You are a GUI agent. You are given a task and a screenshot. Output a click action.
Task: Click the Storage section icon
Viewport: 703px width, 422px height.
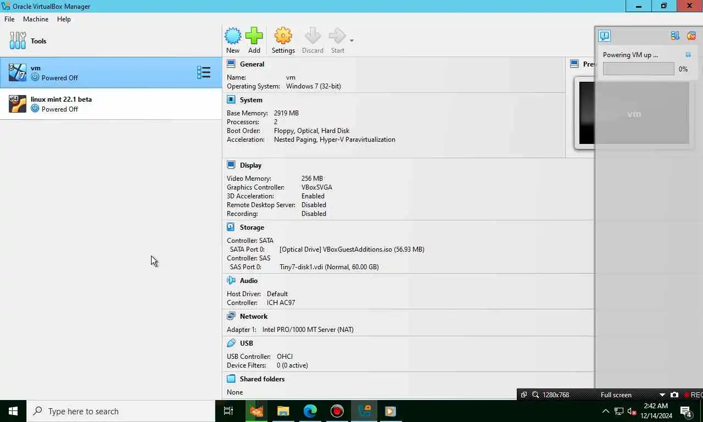tap(231, 227)
